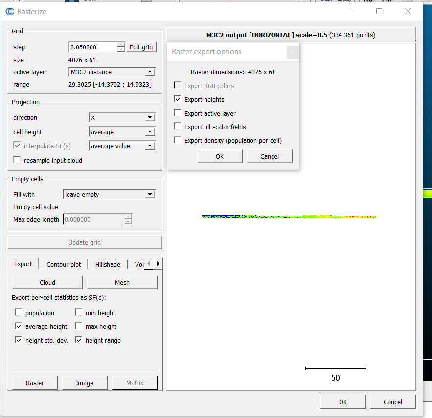Click the colored raster strip preview

[289, 216]
